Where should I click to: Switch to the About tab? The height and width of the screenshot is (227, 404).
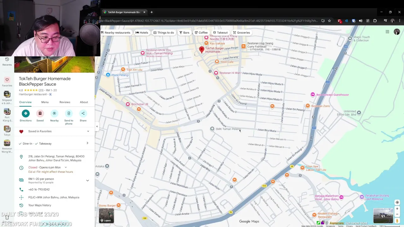point(84,102)
